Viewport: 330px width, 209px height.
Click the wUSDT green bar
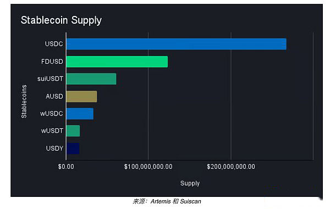(x=73, y=131)
